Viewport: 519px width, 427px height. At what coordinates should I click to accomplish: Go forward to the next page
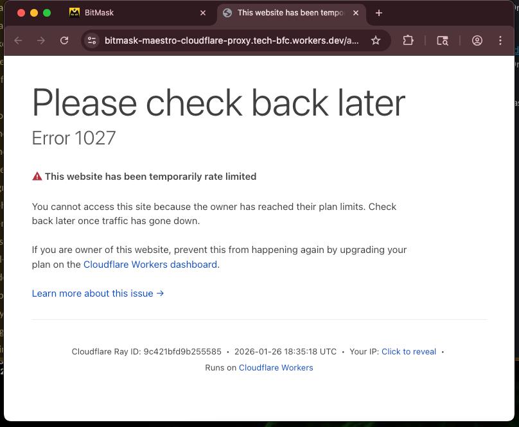41,40
